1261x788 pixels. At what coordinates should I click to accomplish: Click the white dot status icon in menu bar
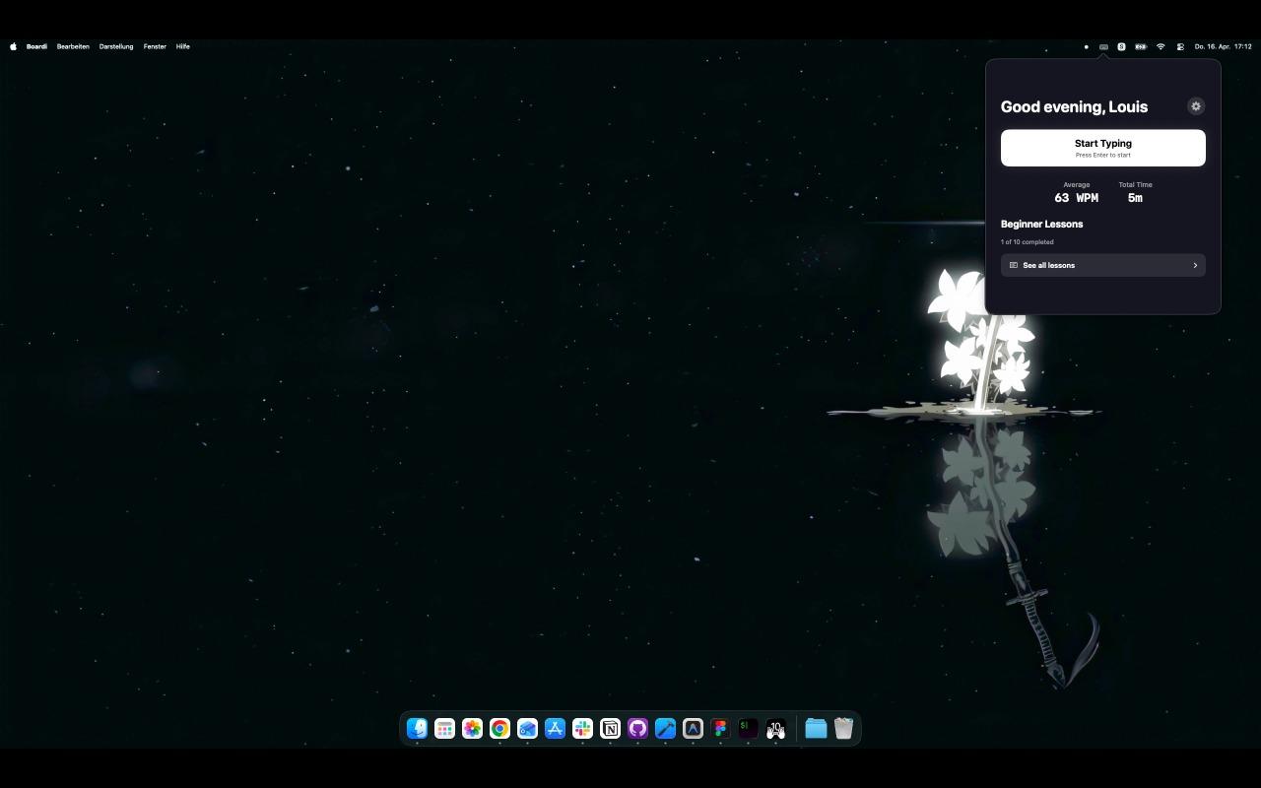[1087, 46]
